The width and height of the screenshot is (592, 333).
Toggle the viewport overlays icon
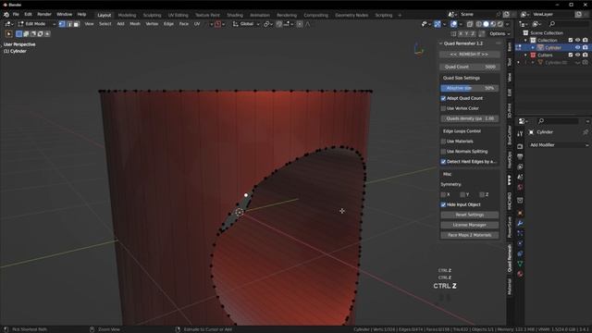pos(454,24)
